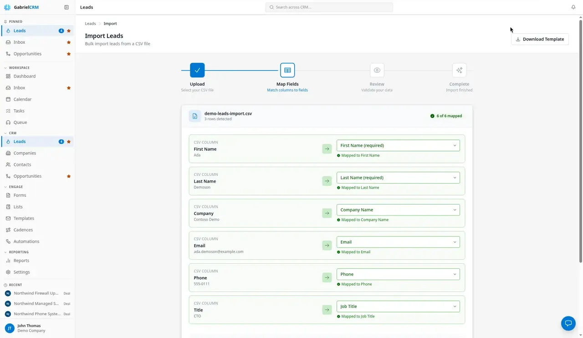Click the Complete step sparkle icon
Viewport: 583px width, 338px height.
pos(459,70)
